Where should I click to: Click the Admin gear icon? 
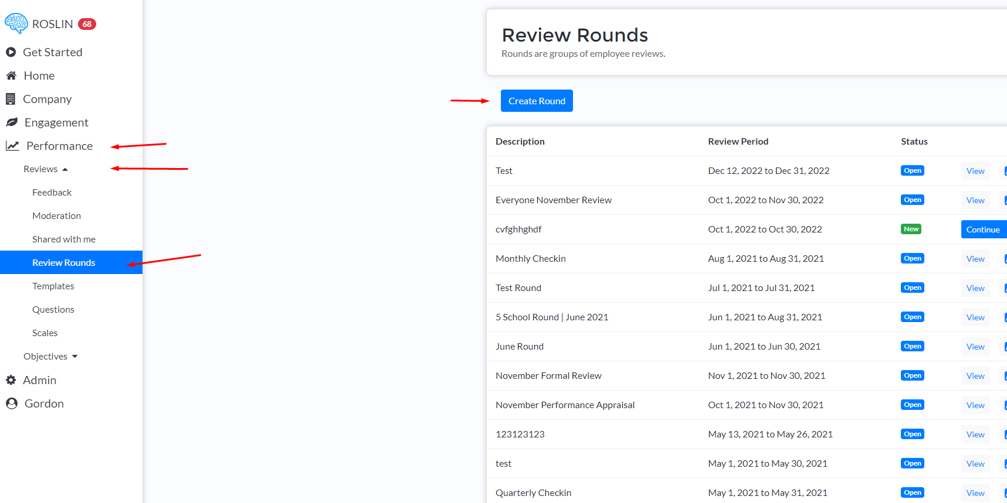point(11,380)
